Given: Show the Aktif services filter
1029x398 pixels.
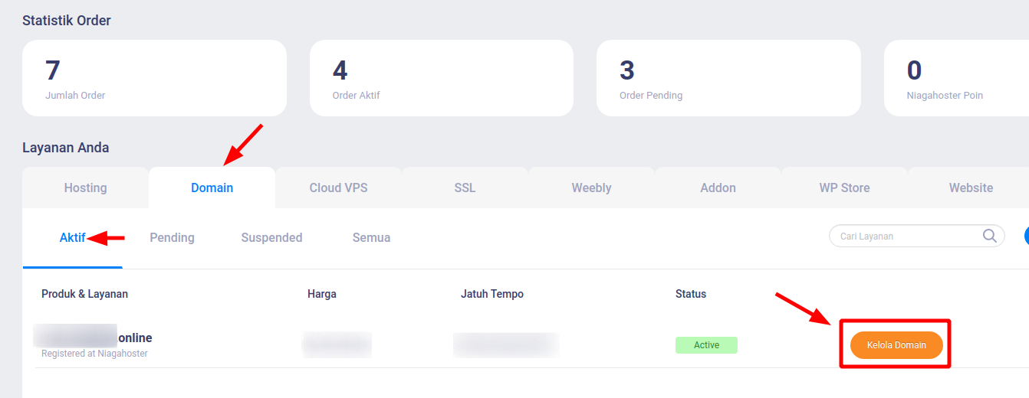Looking at the screenshot, I should (72, 237).
